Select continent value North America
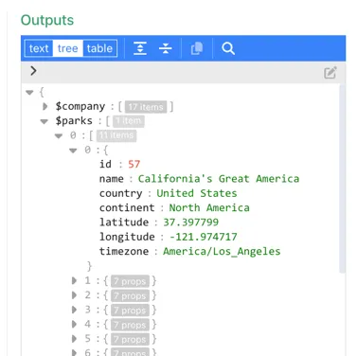Viewport: 357px width, 356px height. click(x=209, y=207)
